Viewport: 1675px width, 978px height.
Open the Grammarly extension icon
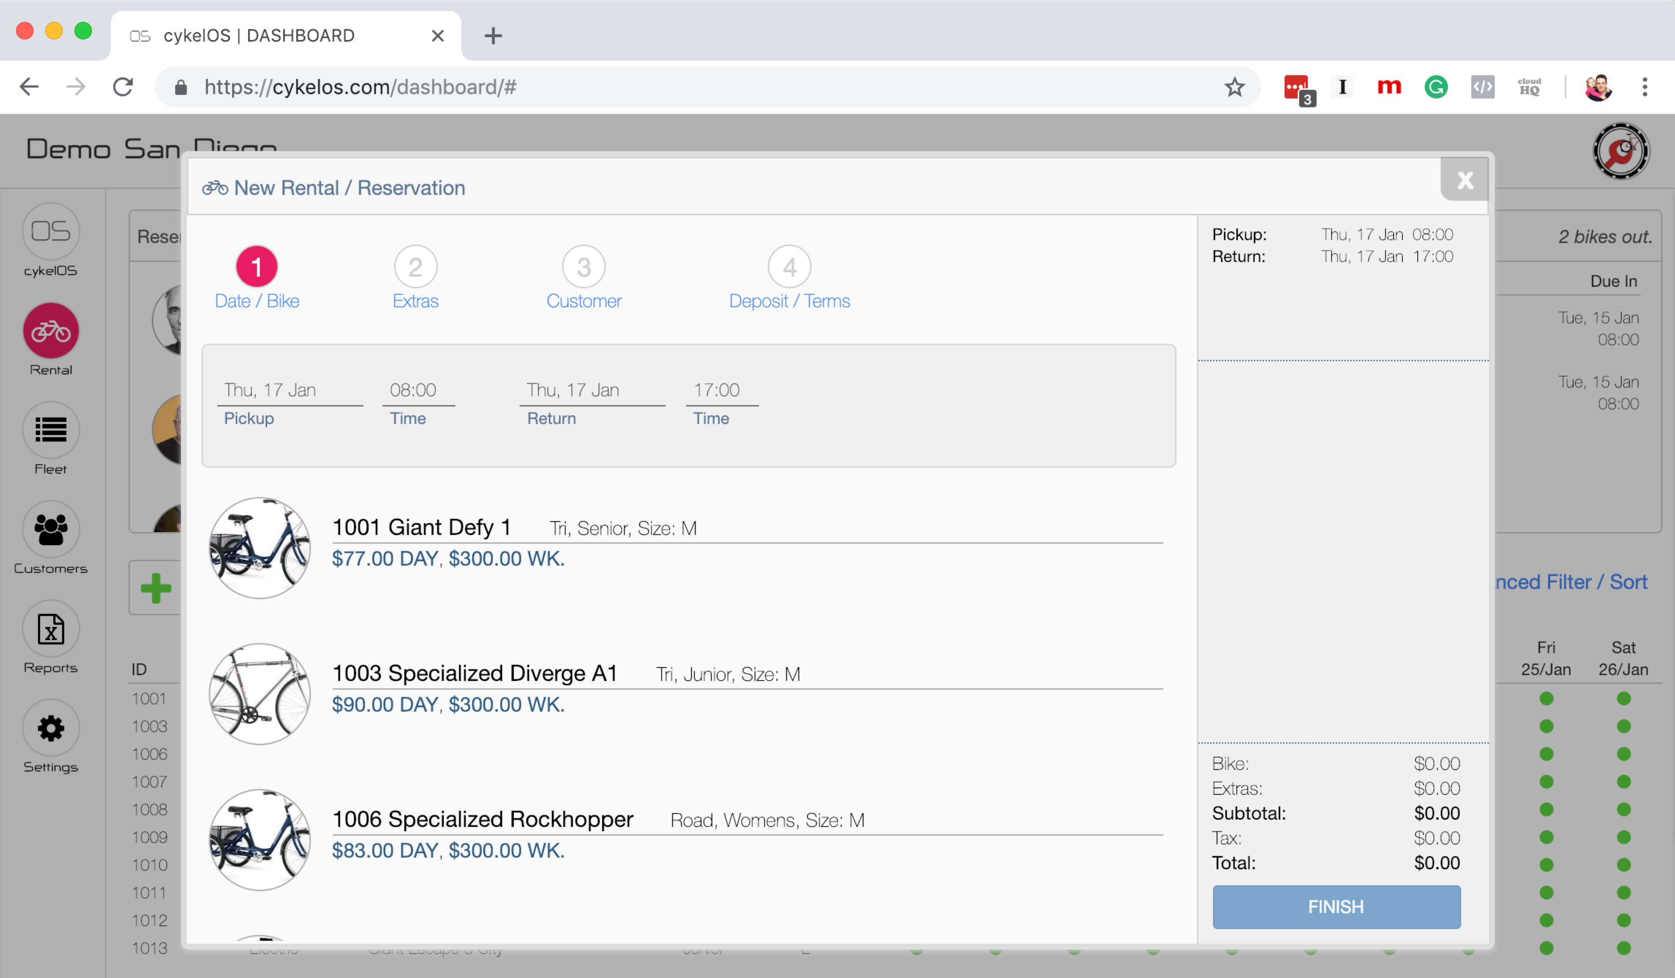tap(1436, 87)
